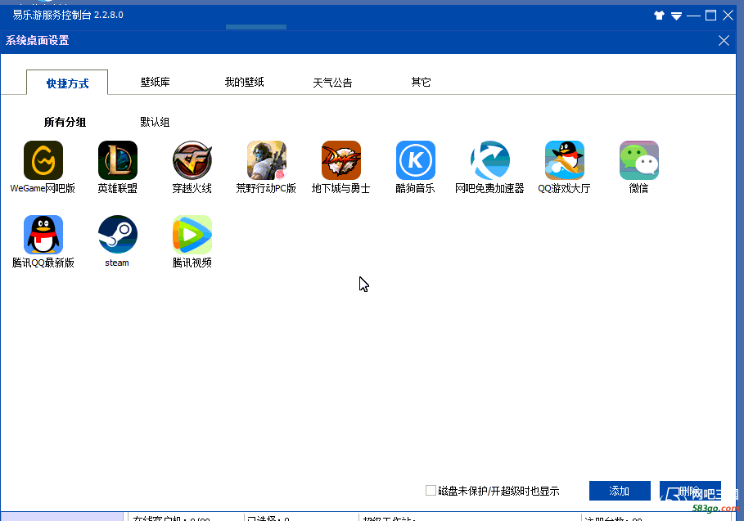Viewport: 744px width, 521px height.
Task: Select the WeGame网吧版 shortcut icon
Action: (43, 160)
